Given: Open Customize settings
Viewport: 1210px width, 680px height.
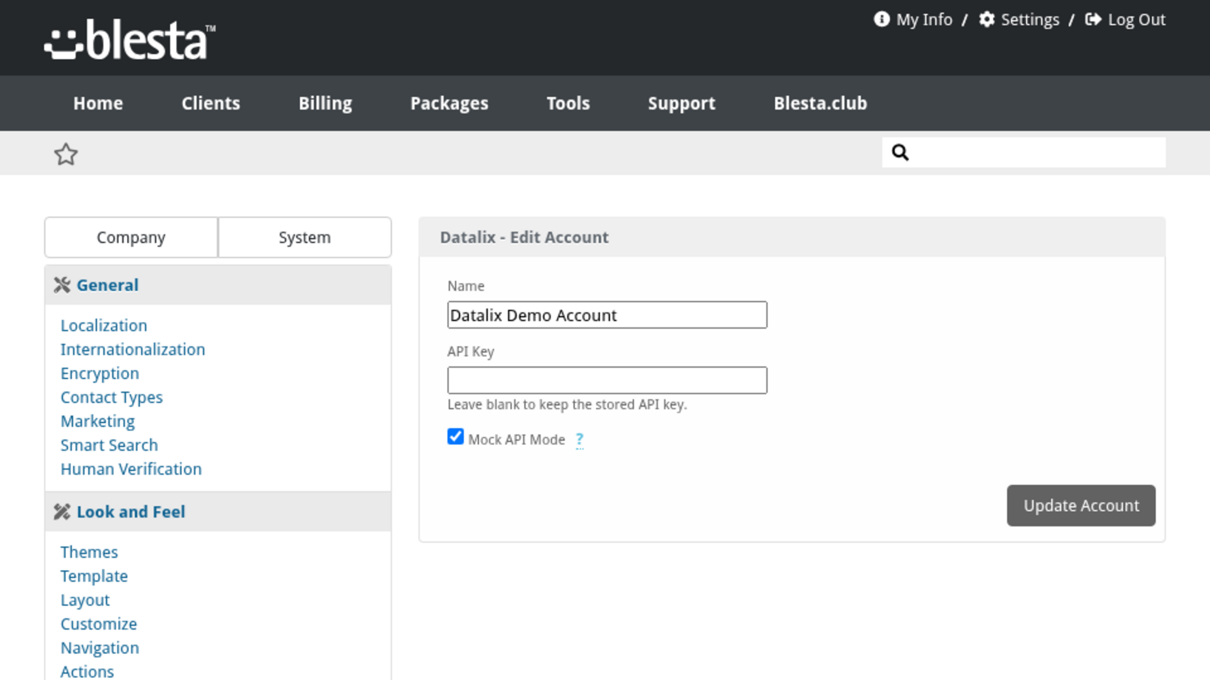Looking at the screenshot, I should (98, 624).
